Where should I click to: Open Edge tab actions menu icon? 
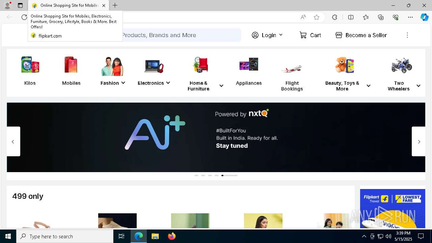[20, 5]
